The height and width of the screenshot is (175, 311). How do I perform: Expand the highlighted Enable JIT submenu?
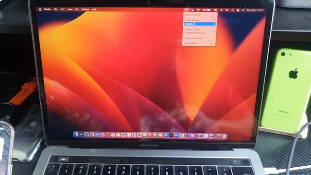[199, 24]
